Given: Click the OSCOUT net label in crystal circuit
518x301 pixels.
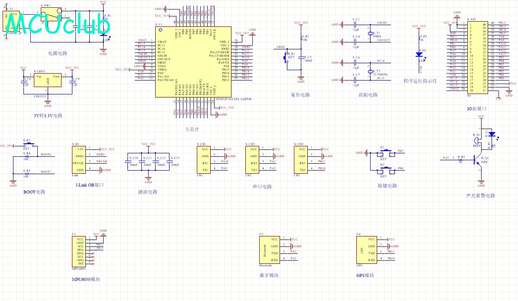Looking at the screenshot, I should pos(384,40).
